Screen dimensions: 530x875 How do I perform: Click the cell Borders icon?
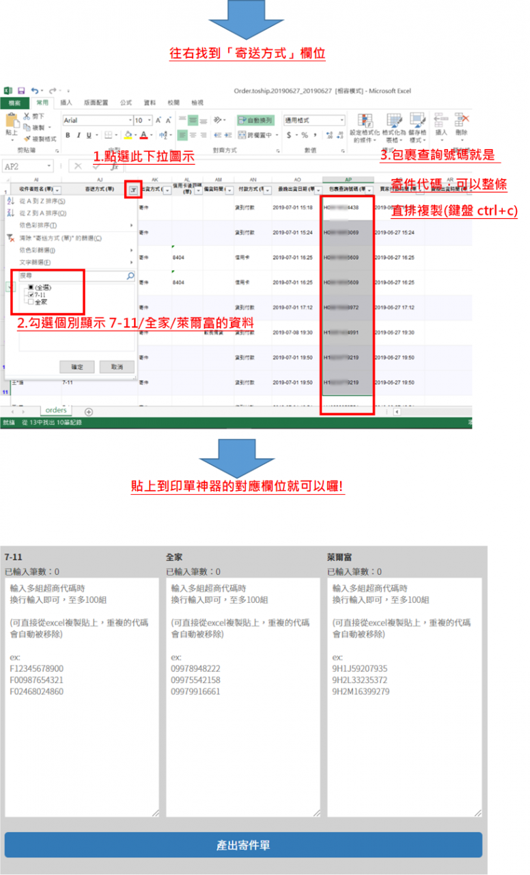coord(108,135)
